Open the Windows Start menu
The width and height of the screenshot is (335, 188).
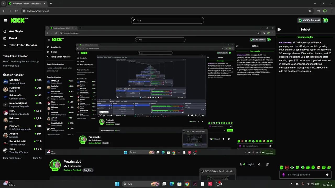[117, 184]
